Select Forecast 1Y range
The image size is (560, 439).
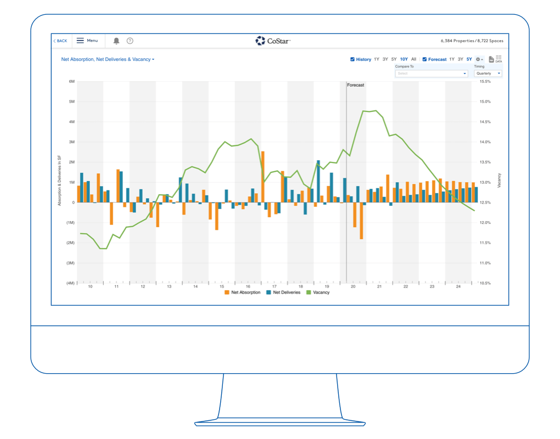tap(452, 59)
